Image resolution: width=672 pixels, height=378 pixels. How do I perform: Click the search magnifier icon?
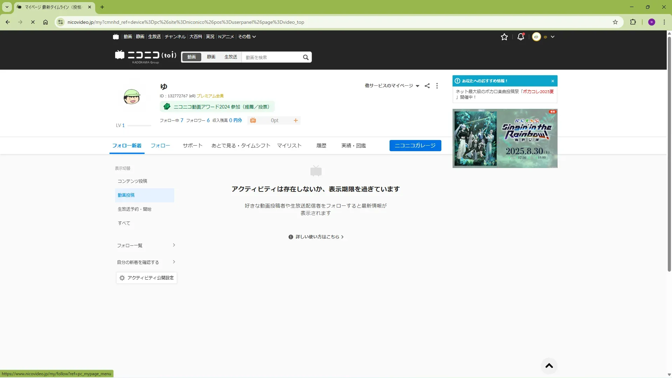pos(306,57)
